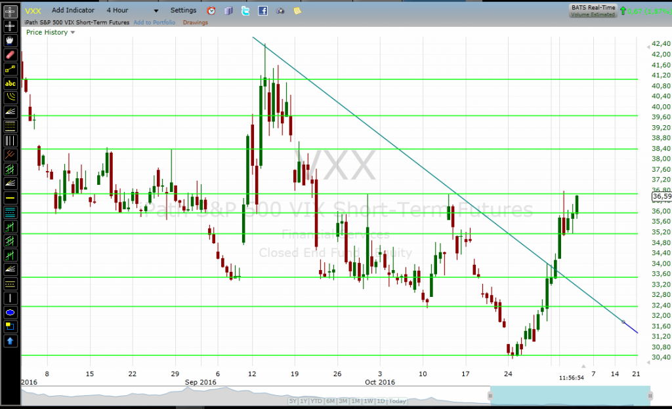Click the 36,59 current price label
The height and width of the screenshot is (409, 672).
(661, 197)
